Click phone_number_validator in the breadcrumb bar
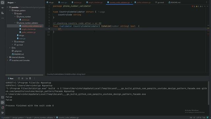Screen dimensions: 211x119 click(44, 118)
